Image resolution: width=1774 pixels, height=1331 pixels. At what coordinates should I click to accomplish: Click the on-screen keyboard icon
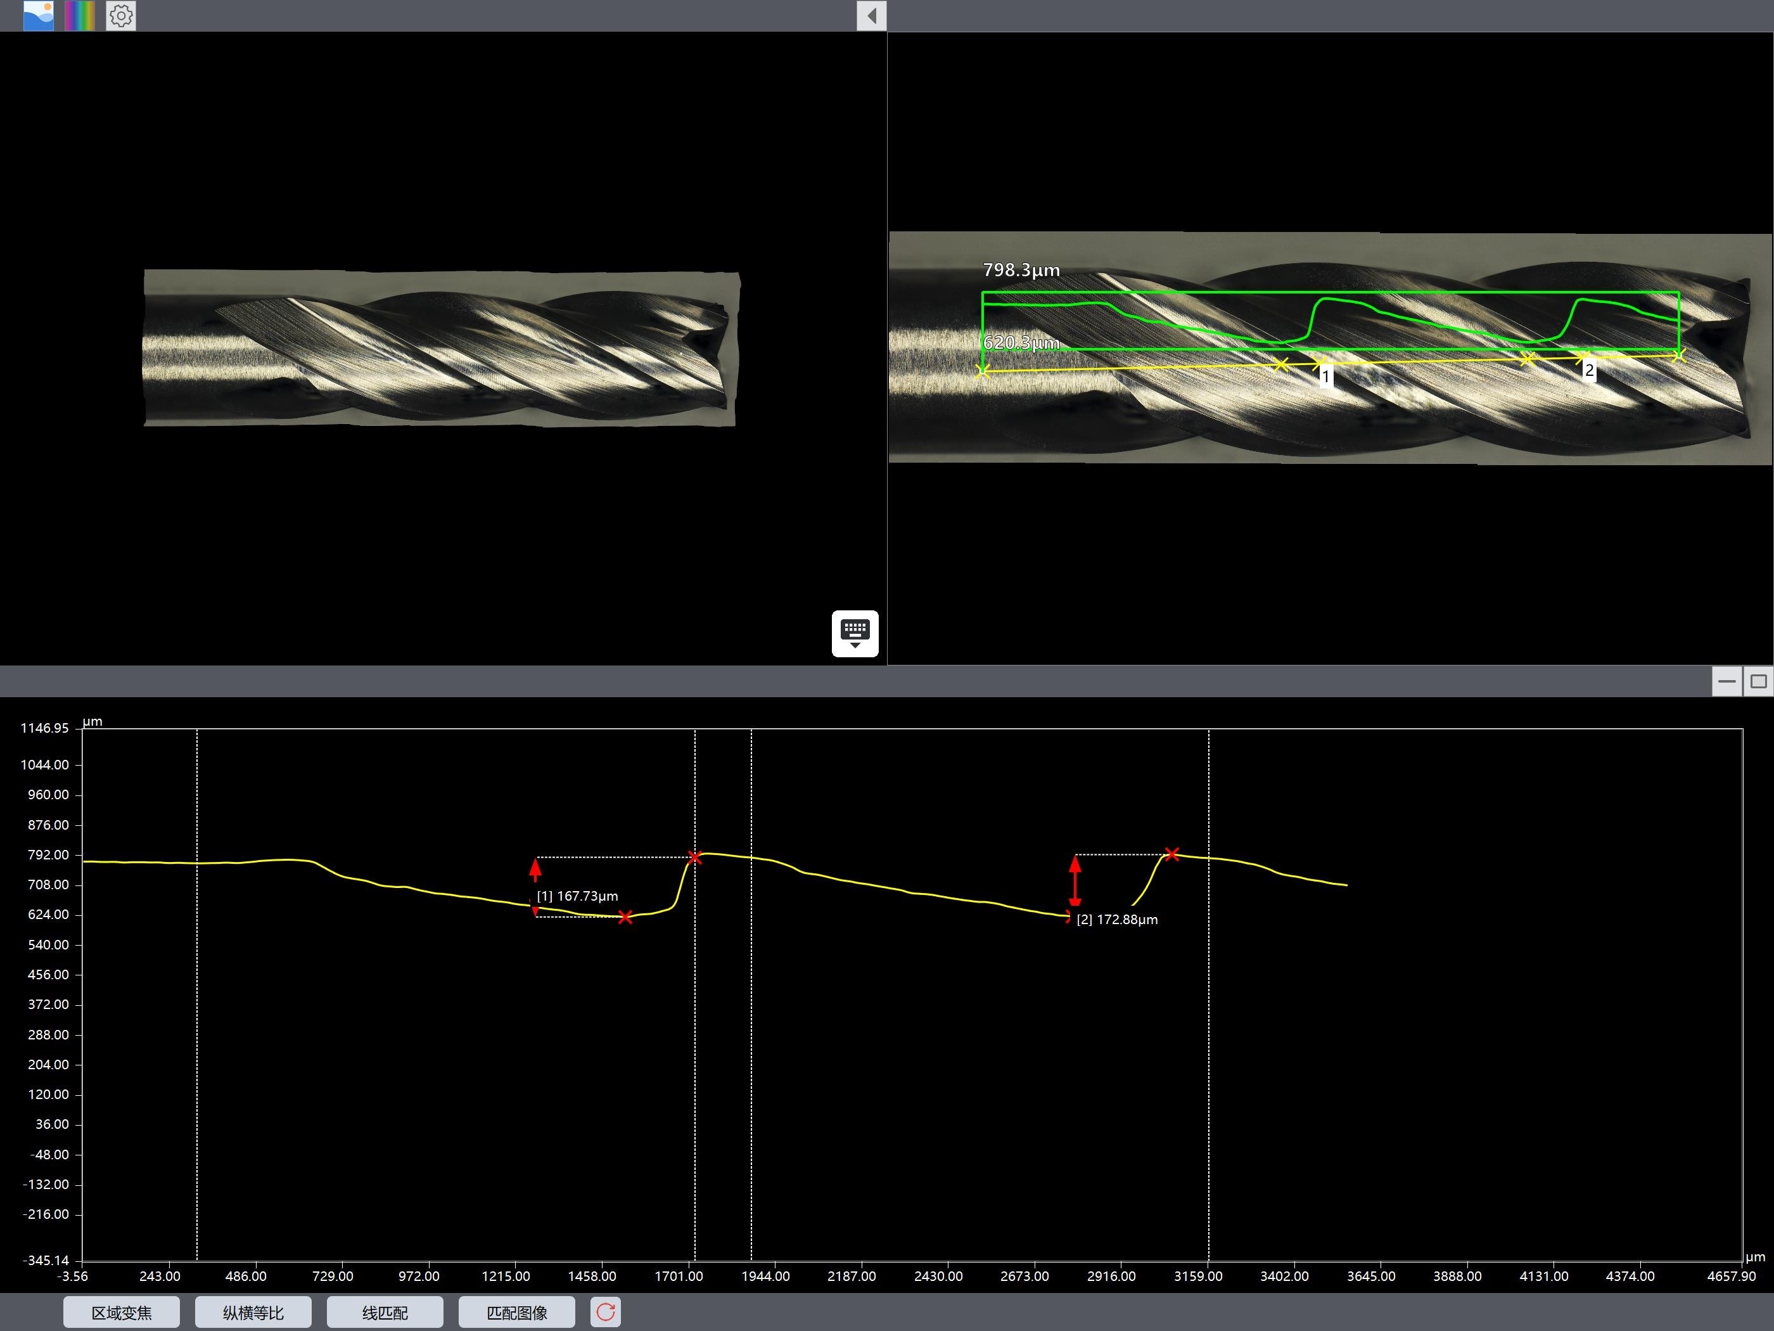[855, 633]
